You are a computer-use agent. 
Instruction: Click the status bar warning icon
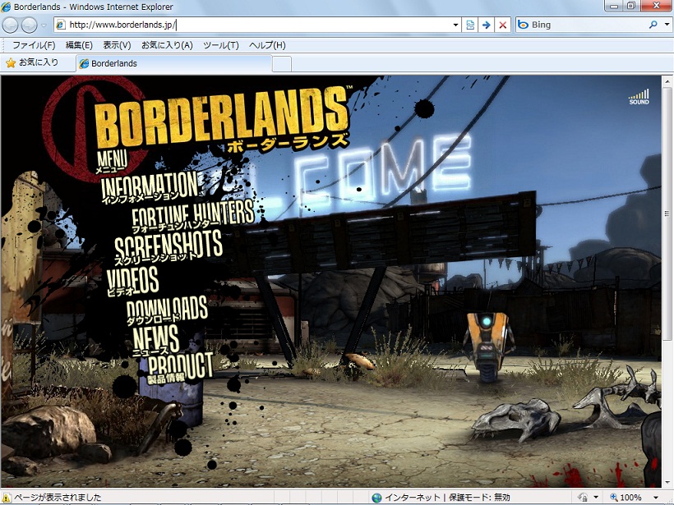pyautogui.click(x=7, y=498)
